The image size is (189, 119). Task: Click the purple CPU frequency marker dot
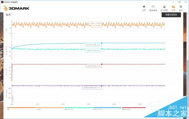(102, 86)
